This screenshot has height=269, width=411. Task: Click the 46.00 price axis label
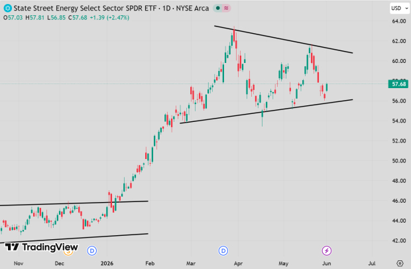tap(398, 201)
